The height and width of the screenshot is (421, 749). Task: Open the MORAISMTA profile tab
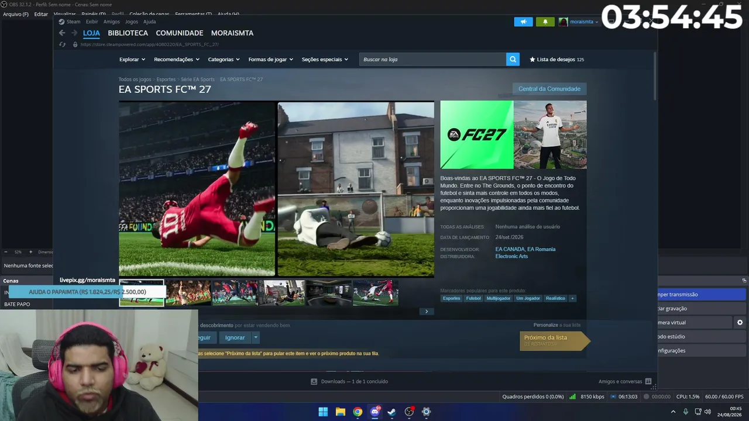pos(232,33)
